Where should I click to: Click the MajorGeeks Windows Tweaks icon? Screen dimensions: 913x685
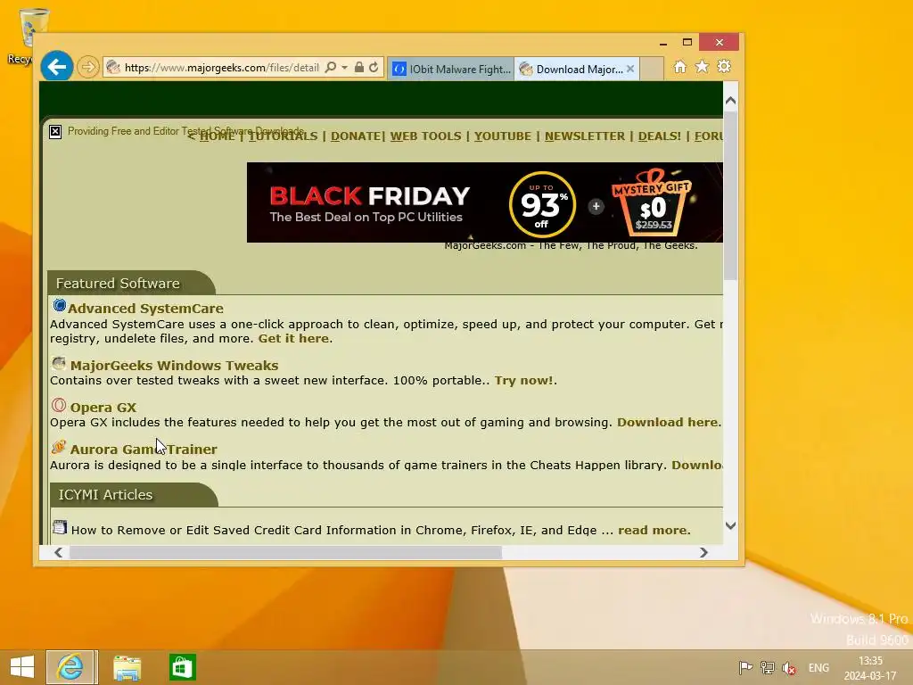58,364
